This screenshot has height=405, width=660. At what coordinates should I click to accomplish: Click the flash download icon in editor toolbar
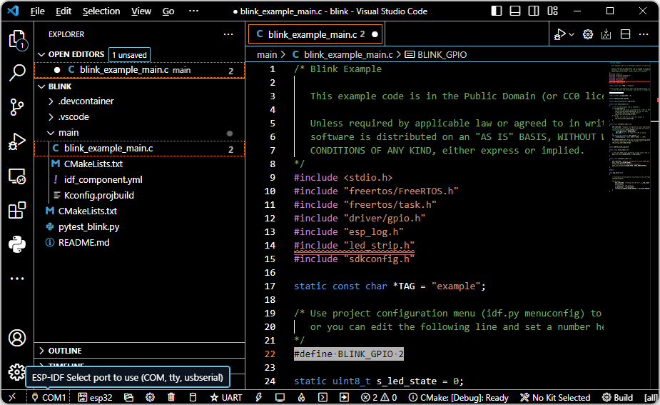[x=606, y=34]
